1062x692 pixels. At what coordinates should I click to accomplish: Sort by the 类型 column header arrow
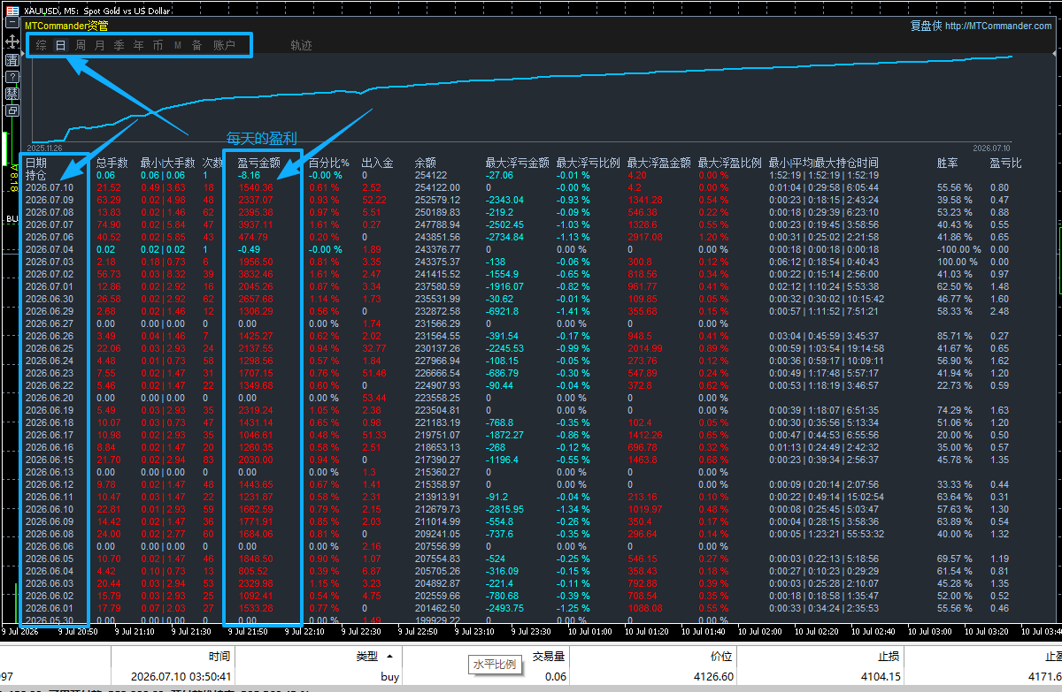coord(390,656)
